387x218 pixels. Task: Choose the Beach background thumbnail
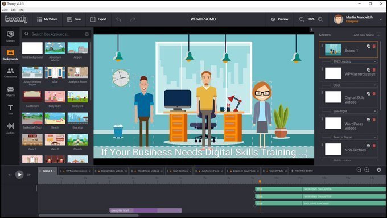tap(55, 118)
